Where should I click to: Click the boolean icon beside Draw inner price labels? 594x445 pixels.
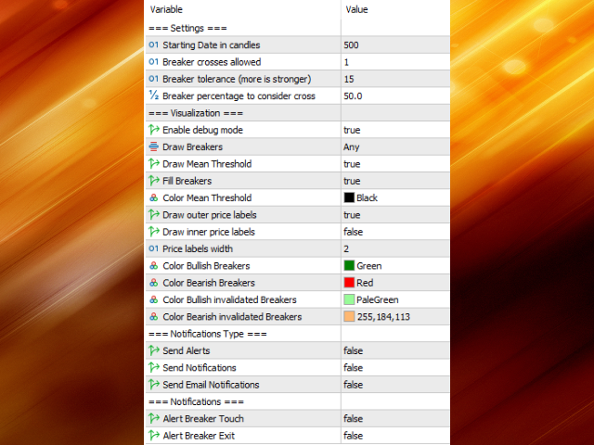click(x=153, y=232)
